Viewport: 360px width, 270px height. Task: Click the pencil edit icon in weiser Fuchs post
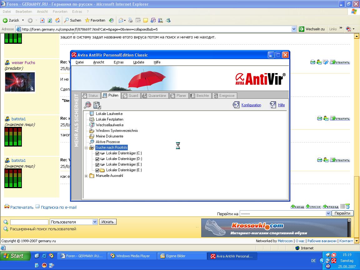(325, 62)
